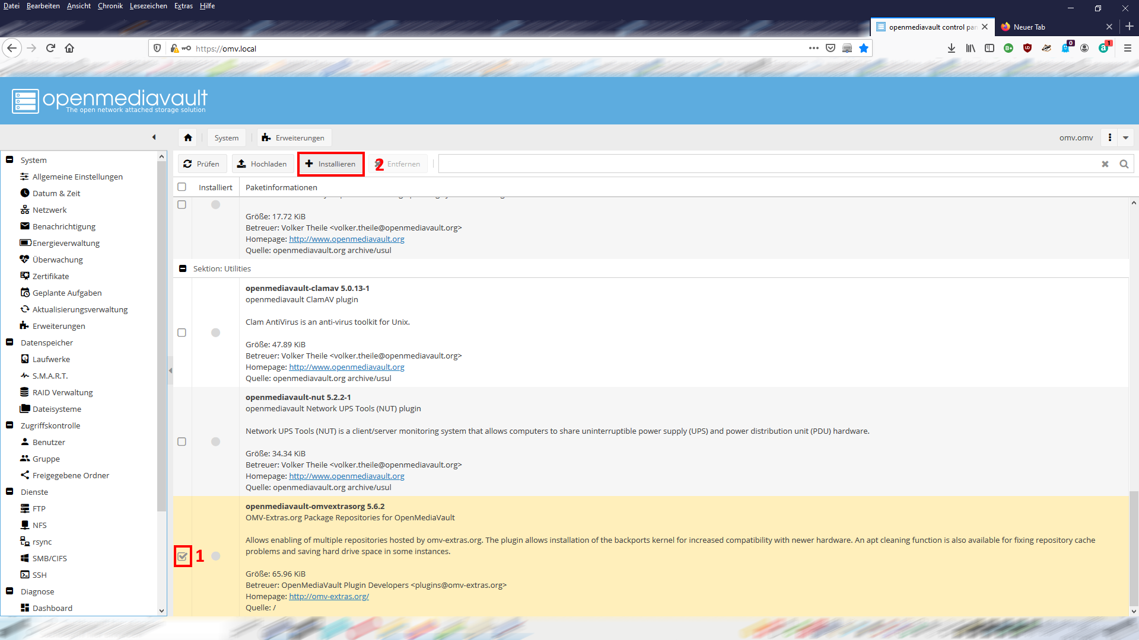This screenshot has width=1139, height=640.
Task: Click the Firefox home icon
Action: [69, 48]
